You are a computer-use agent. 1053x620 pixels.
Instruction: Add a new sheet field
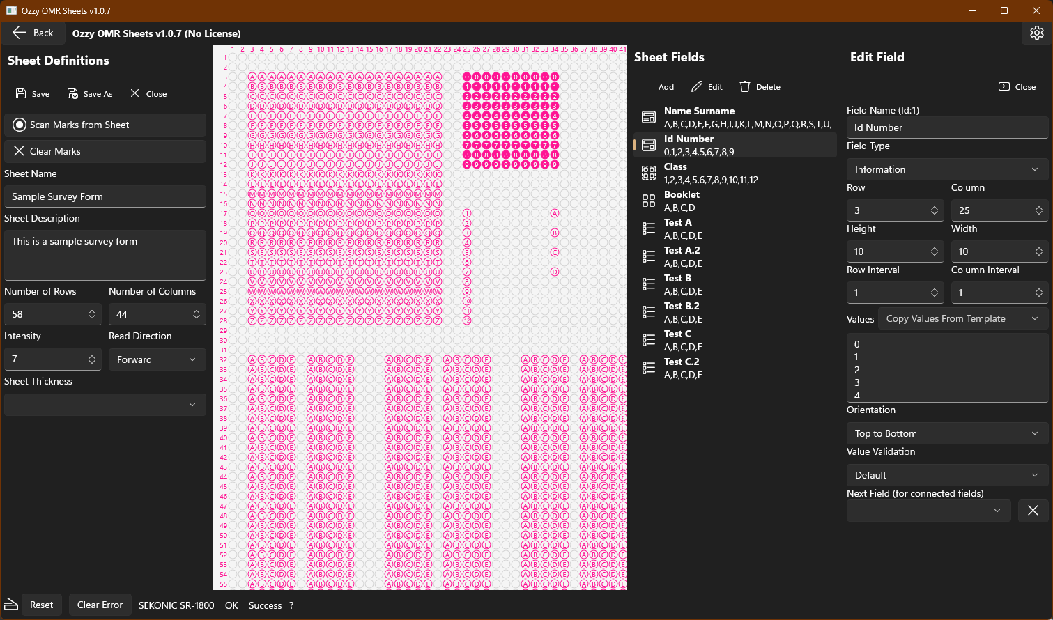(x=657, y=86)
